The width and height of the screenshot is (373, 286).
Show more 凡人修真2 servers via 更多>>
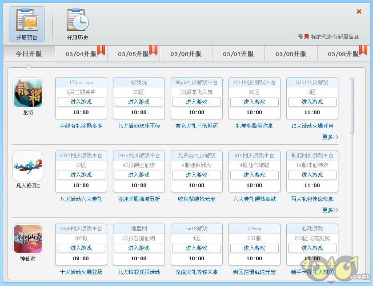click(330, 210)
